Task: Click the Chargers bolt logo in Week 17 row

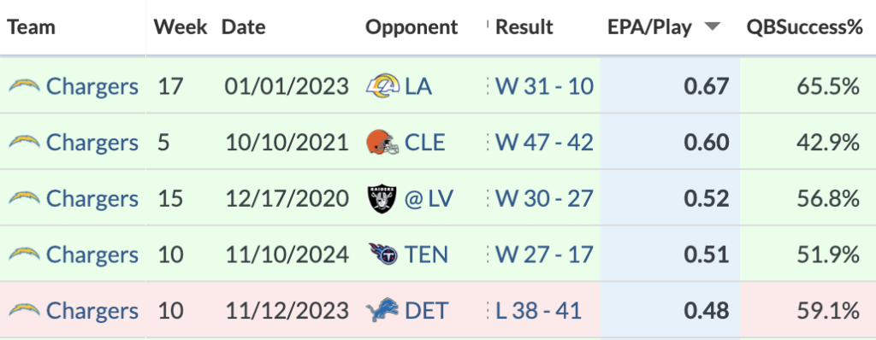Action: tap(24, 86)
